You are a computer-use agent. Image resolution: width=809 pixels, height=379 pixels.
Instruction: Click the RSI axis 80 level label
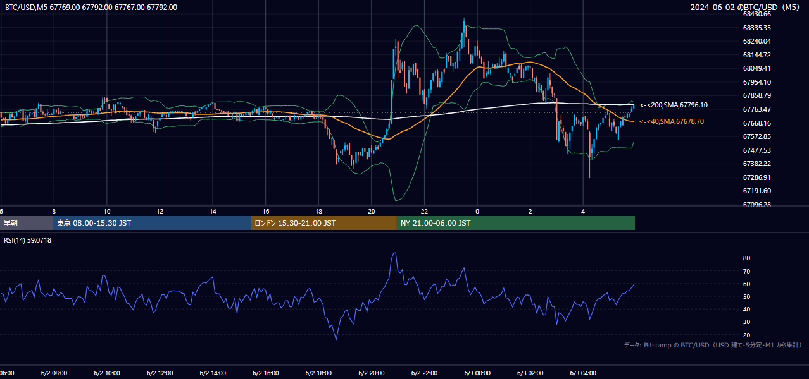tap(746, 258)
